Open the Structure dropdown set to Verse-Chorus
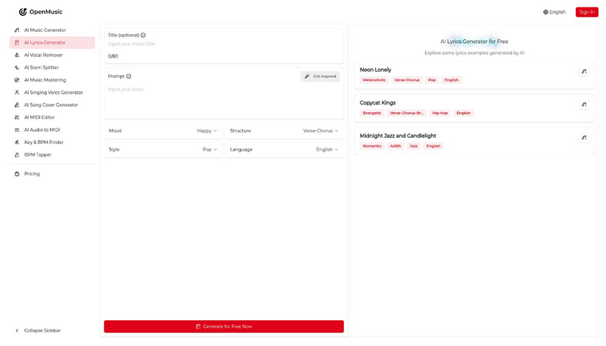 [x=285, y=131]
